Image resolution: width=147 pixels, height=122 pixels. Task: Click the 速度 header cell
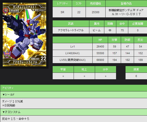(136, 69)
